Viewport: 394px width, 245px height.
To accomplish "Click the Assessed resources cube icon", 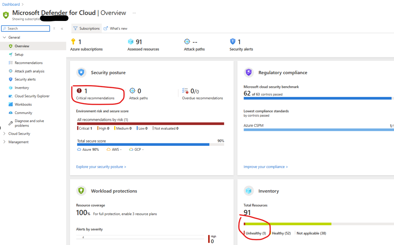I will (131, 42).
